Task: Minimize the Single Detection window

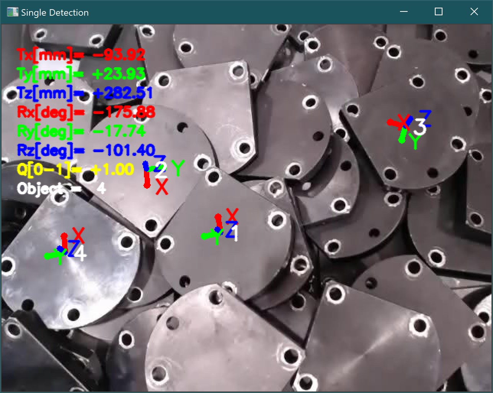Action: (403, 12)
